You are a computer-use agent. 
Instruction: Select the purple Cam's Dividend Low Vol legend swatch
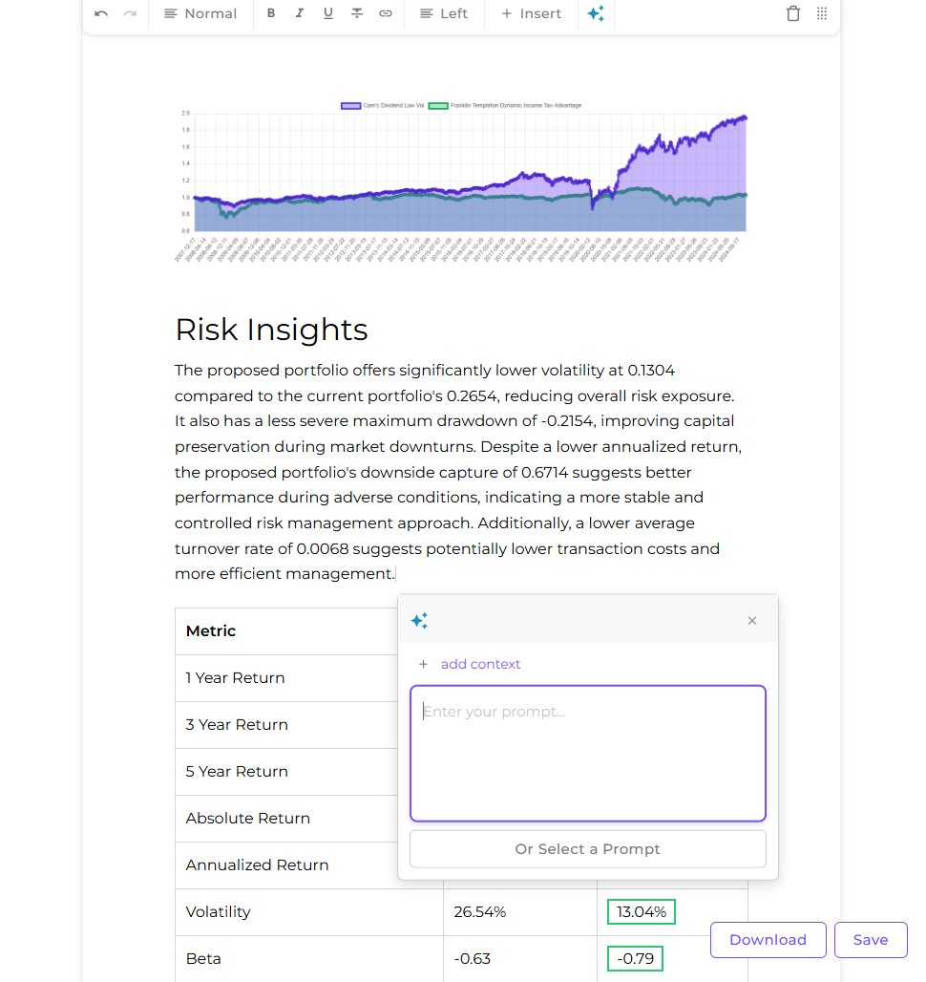(x=349, y=105)
